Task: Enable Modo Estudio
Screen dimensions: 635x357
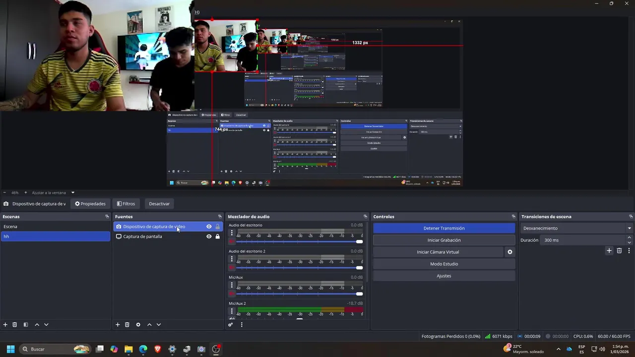Action: 444,264
